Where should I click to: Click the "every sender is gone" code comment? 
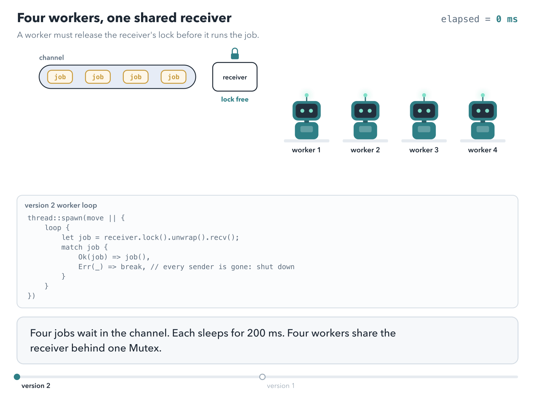click(x=223, y=267)
